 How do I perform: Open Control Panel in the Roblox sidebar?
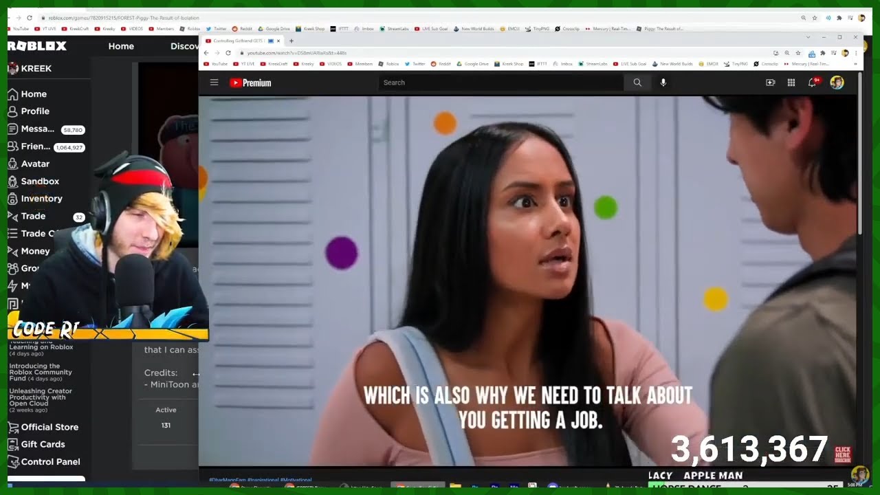click(43, 462)
